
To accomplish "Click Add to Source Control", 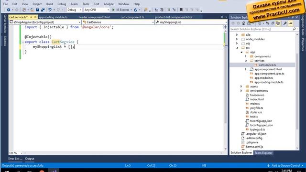I will pos(286,166).
